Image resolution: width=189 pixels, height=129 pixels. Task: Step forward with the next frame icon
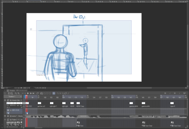pos(31,93)
